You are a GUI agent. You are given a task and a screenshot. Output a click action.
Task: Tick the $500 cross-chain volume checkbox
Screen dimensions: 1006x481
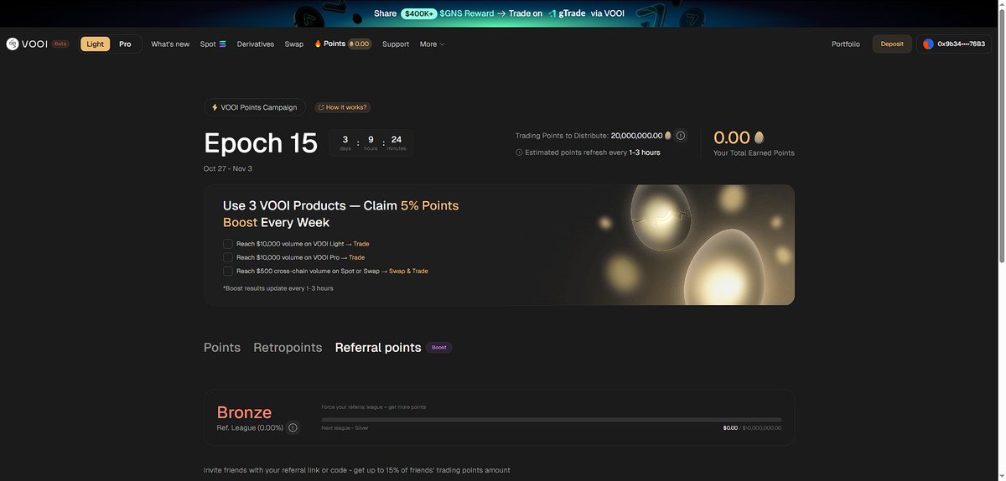point(228,271)
